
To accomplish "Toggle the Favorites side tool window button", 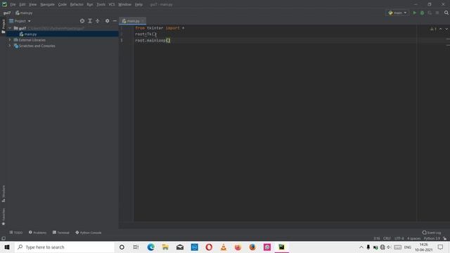I will [3, 216].
